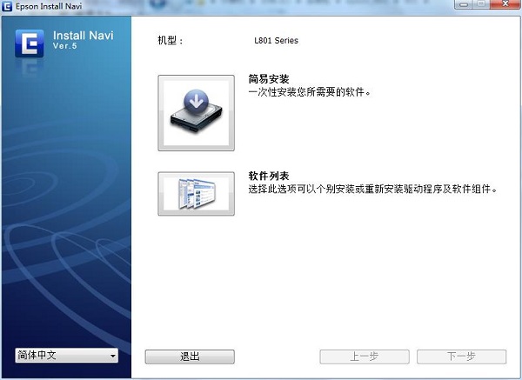Click the Ver.5 version text

[65, 46]
